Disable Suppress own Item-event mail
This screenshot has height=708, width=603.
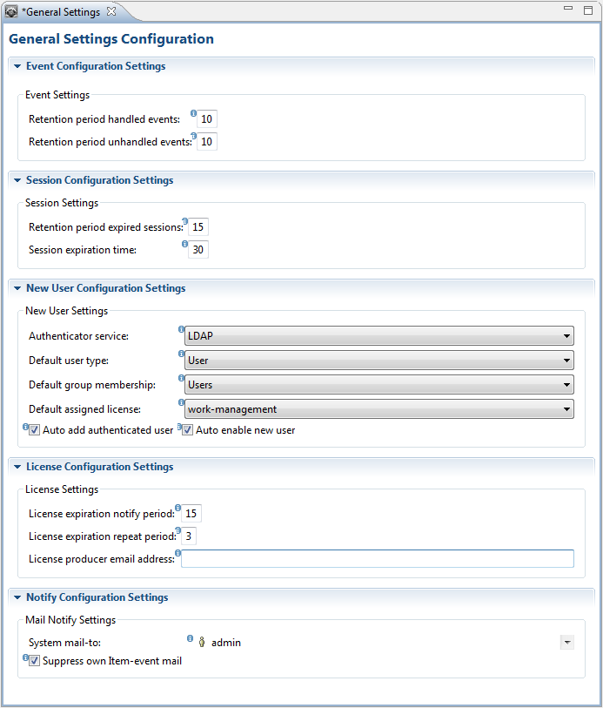click(x=35, y=661)
